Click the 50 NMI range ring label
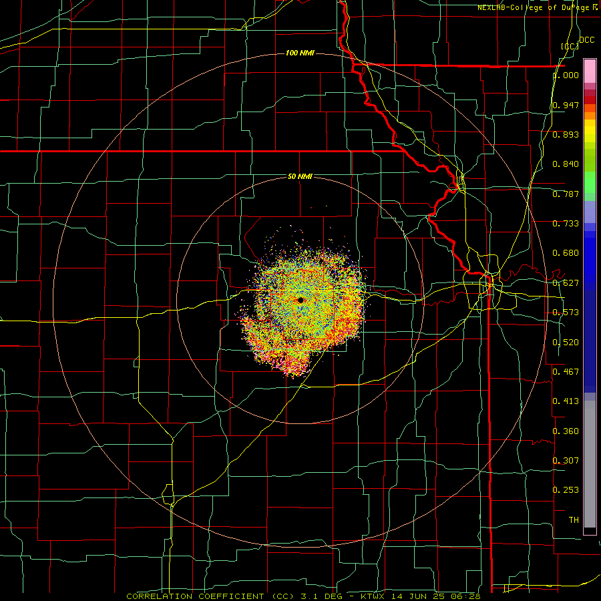This screenshot has height=601, width=601. [300, 177]
